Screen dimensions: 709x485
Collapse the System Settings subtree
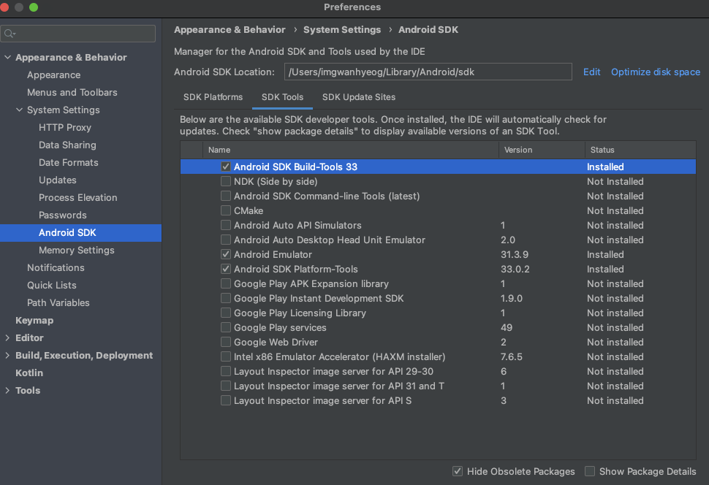20,110
